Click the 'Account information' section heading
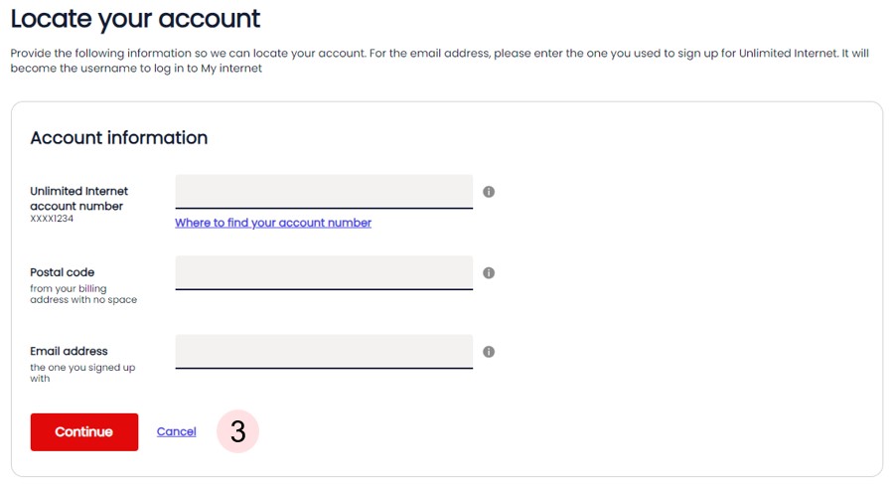The height and width of the screenshot is (486, 894). [x=119, y=137]
